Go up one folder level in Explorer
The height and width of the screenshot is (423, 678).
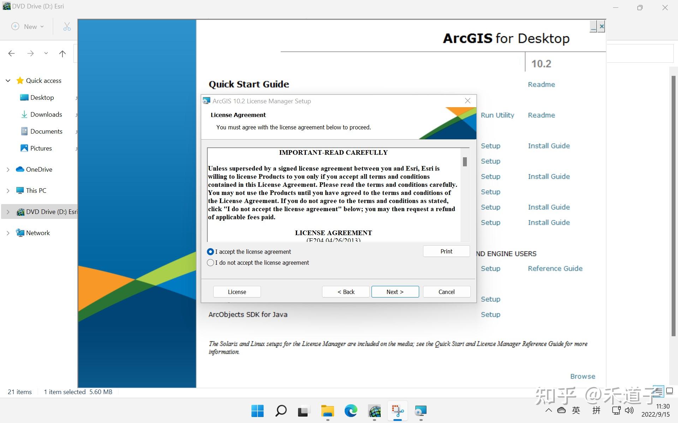62,54
